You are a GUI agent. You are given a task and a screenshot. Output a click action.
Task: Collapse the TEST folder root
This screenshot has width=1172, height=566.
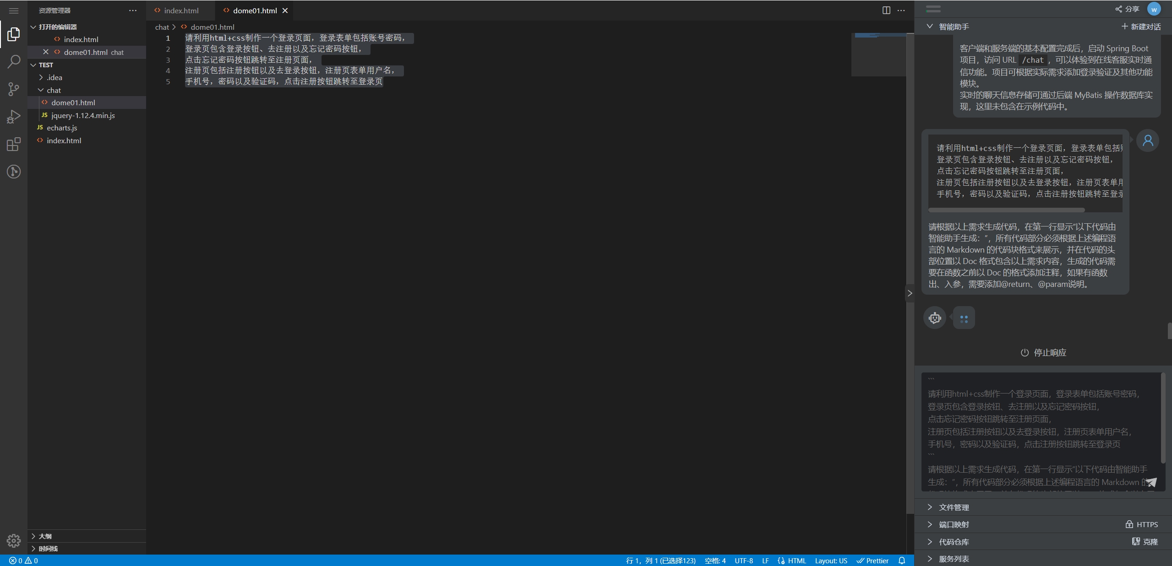pos(87,65)
